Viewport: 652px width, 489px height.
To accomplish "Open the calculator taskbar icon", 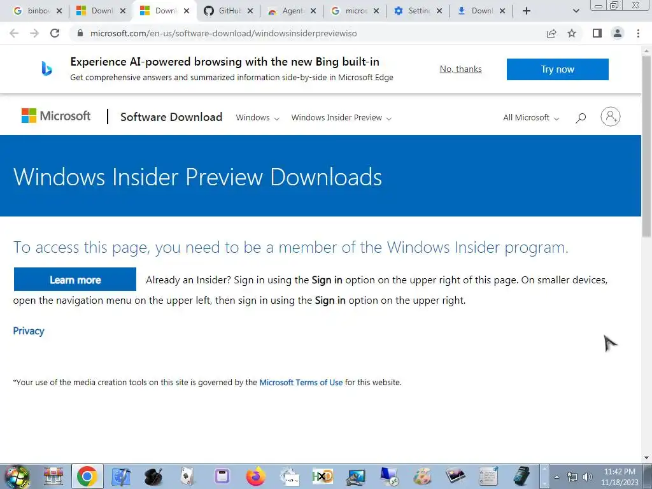I will pyautogui.click(x=521, y=476).
